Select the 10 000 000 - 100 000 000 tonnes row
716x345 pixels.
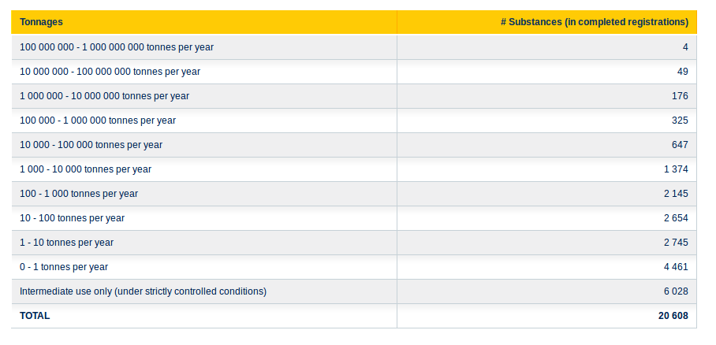pyautogui.click(x=354, y=72)
